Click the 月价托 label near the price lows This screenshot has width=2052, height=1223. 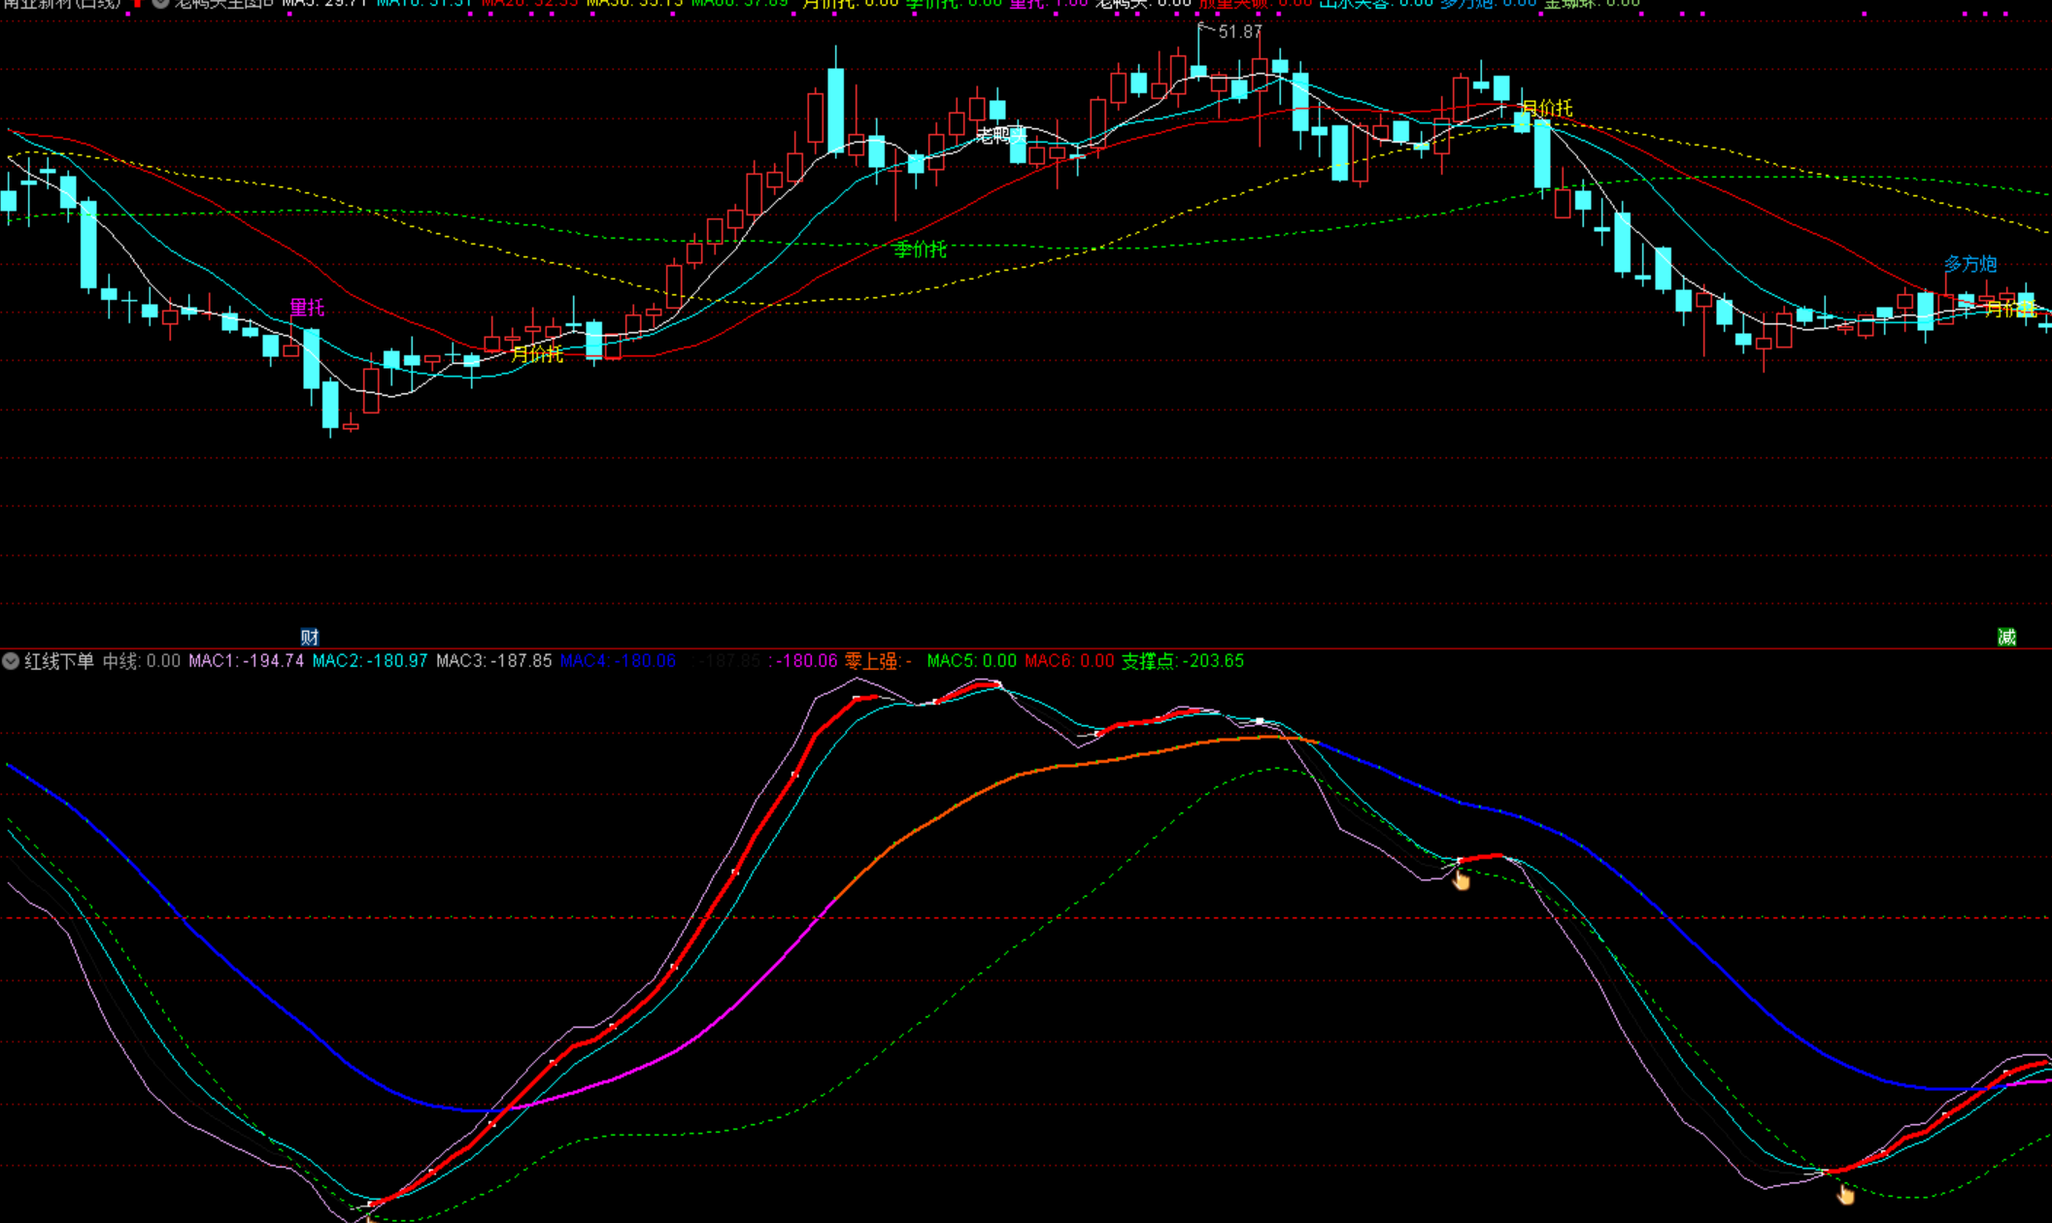537,354
